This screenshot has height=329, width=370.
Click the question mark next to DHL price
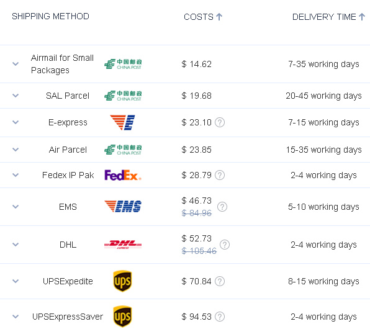pos(225,245)
